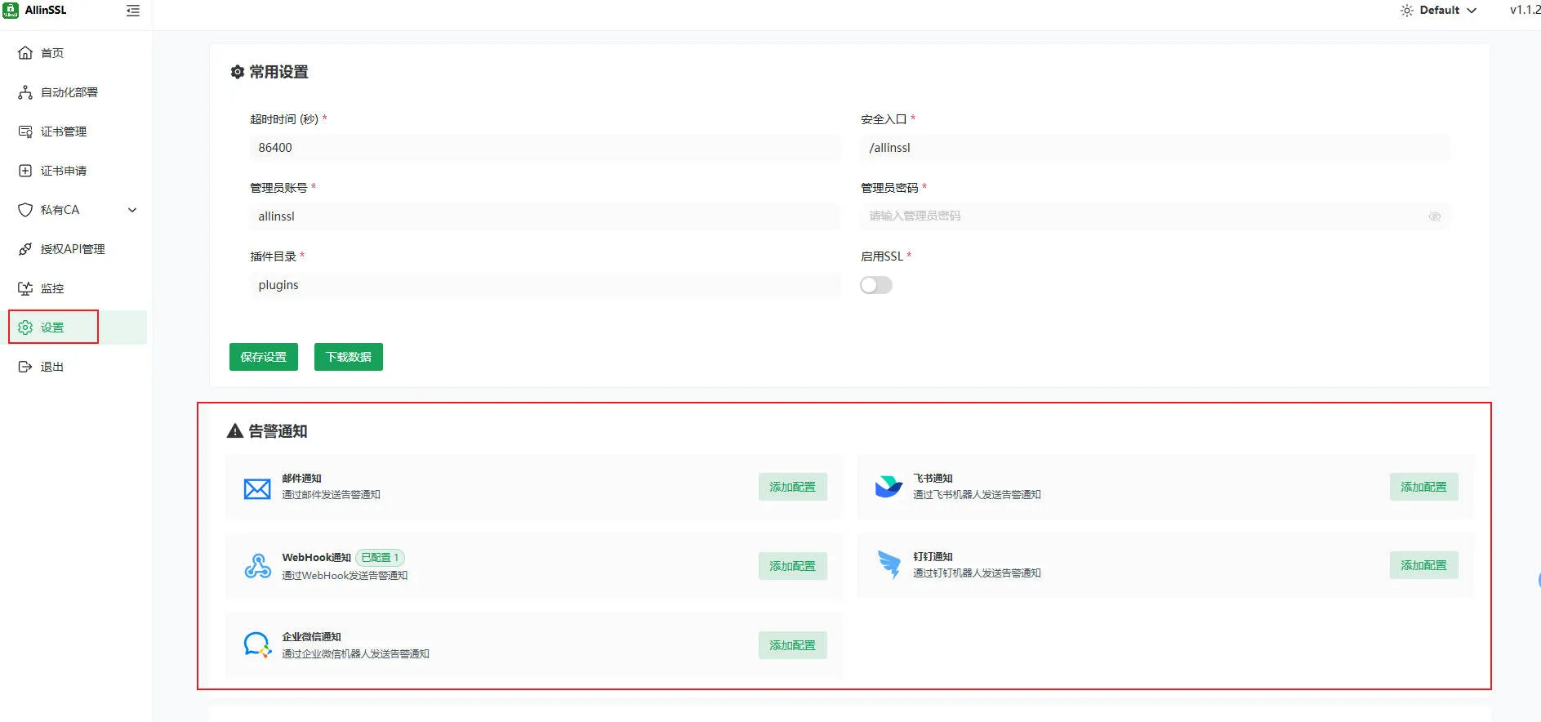Click the 钉钉通知 logo icon

[889, 564]
